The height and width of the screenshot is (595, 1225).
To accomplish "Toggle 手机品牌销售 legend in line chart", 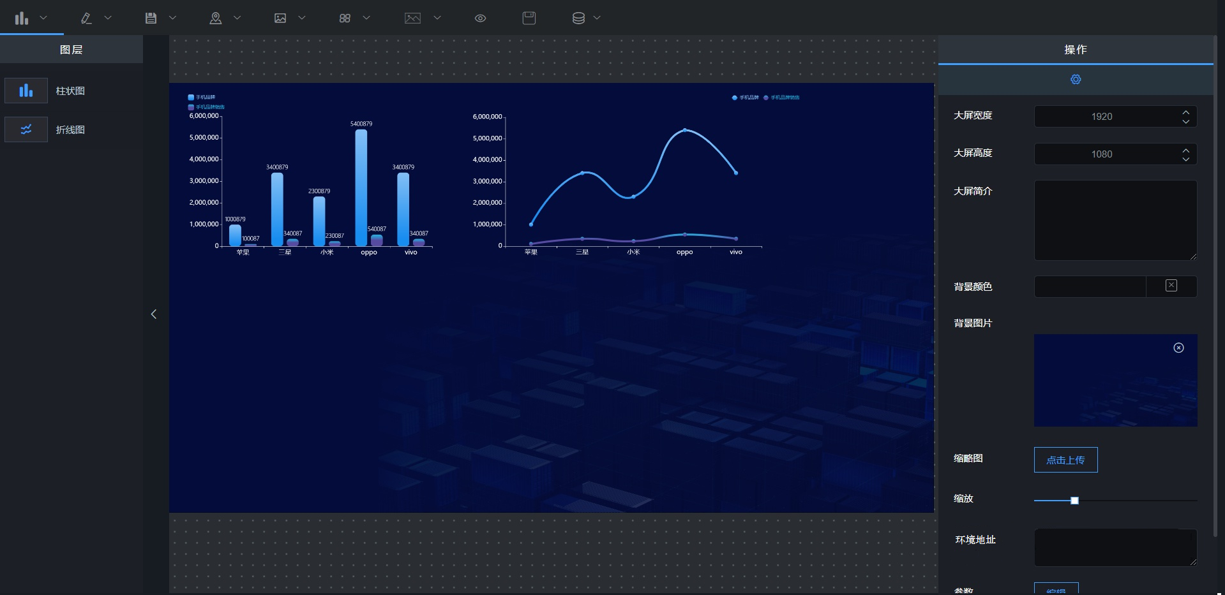I will click(x=781, y=98).
